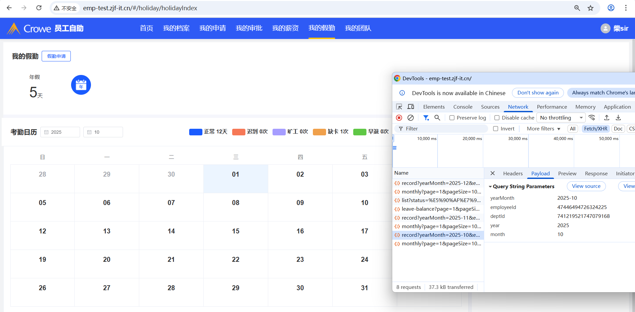Go back to the previous browser page
Screen dimensions: 635x312
(9, 8)
